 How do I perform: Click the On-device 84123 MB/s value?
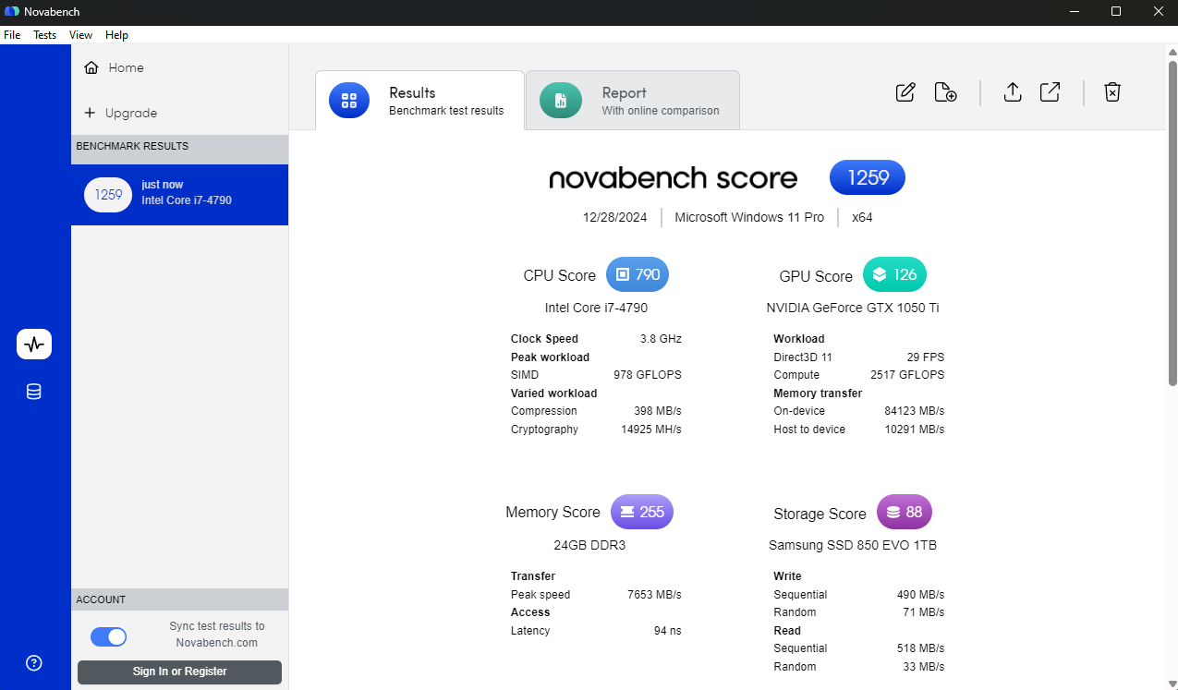915,411
